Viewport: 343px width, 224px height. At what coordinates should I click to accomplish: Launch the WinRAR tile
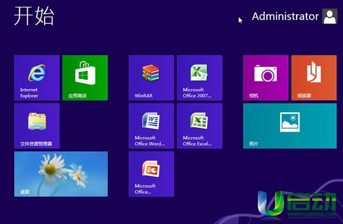coord(151,78)
